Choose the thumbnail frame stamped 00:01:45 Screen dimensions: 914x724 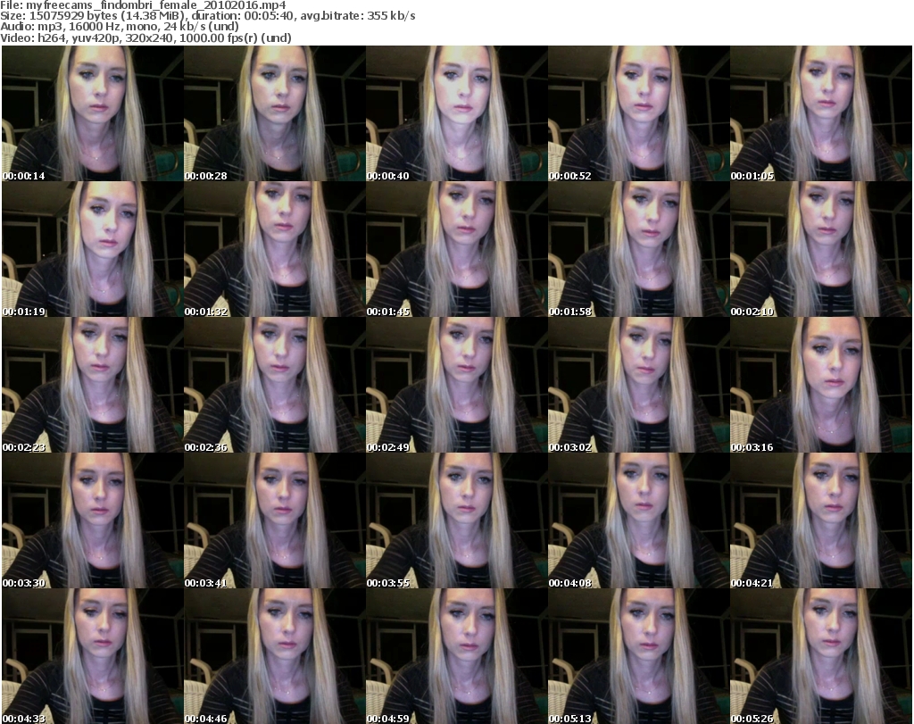[x=456, y=249]
